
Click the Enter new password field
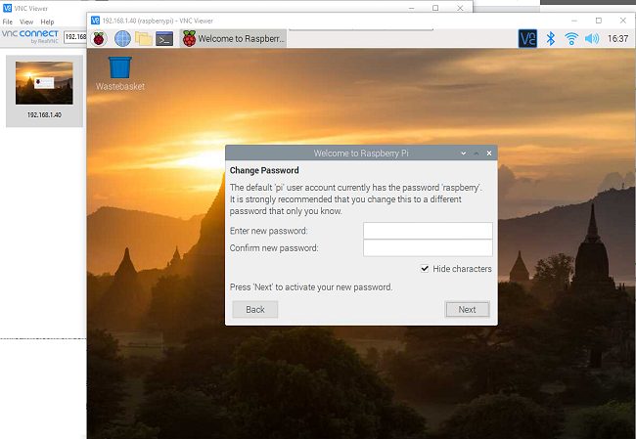coord(428,231)
